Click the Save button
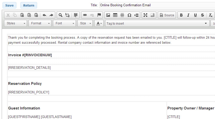 tap(10, 5)
